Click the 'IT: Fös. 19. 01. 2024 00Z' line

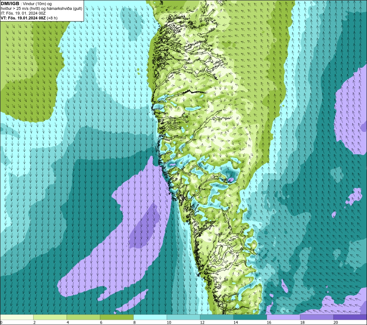coord(23,13)
